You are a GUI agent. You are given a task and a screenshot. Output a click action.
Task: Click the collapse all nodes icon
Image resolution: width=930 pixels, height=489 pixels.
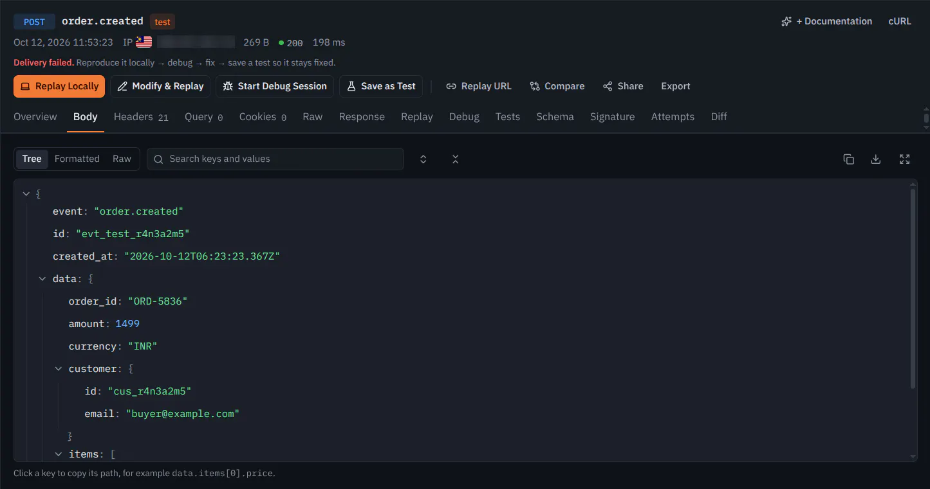point(456,159)
